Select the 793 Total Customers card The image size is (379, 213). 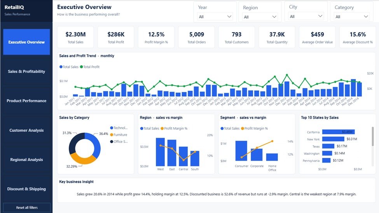[237, 37]
